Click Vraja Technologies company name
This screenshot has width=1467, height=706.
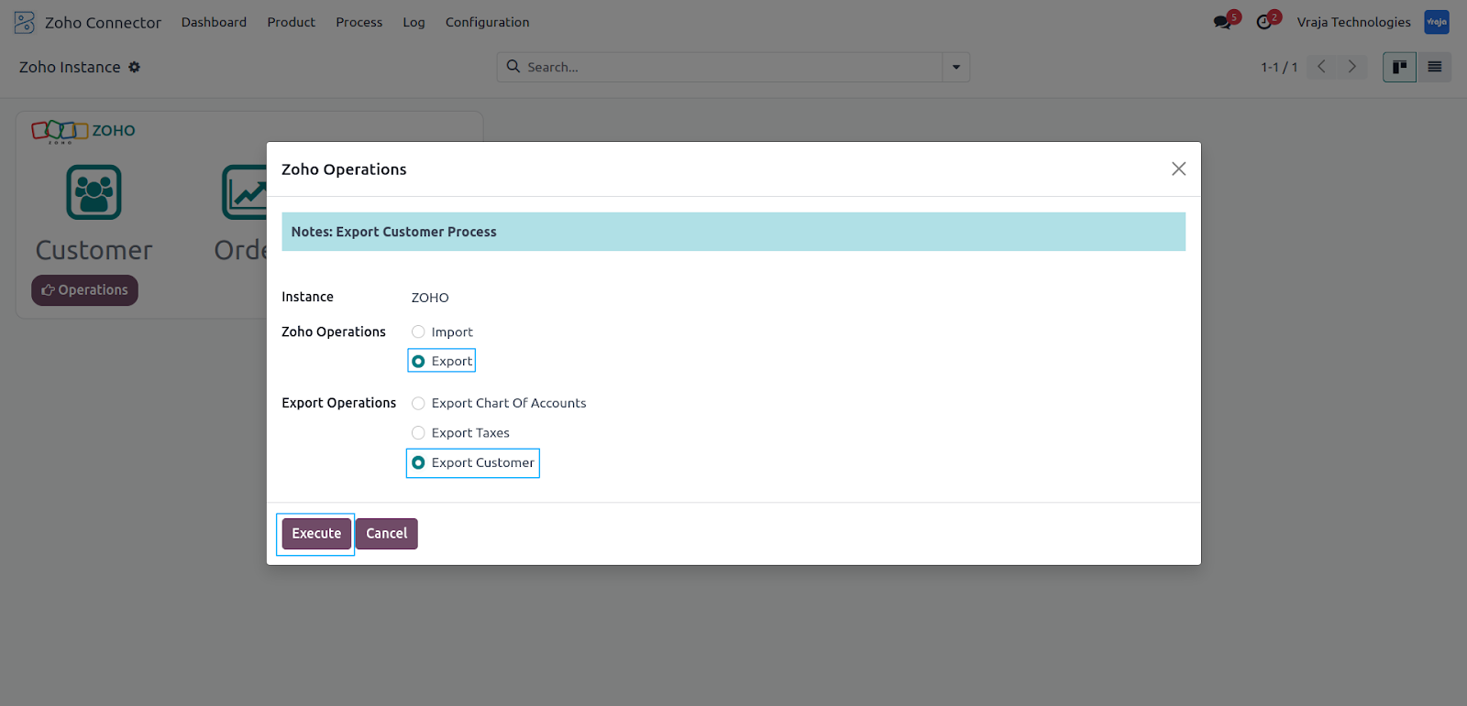(x=1353, y=22)
